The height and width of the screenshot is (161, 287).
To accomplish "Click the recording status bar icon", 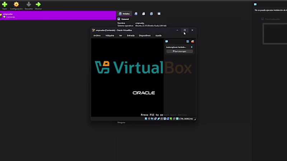I will coord(168,119).
